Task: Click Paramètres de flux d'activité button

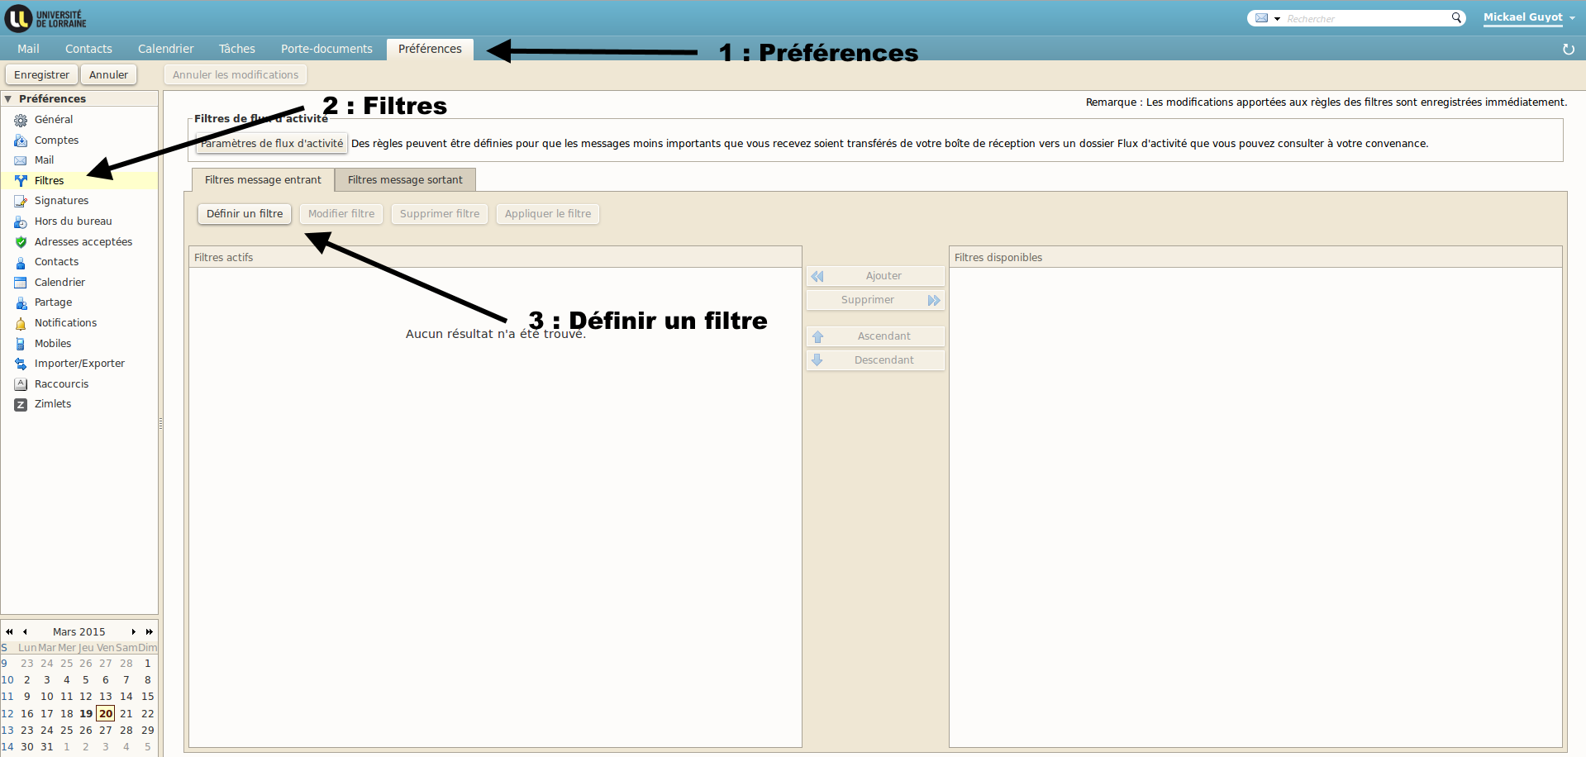Action: (x=272, y=144)
